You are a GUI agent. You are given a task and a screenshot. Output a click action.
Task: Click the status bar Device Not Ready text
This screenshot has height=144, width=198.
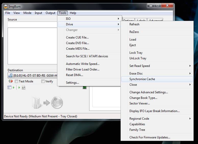pos(41,116)
